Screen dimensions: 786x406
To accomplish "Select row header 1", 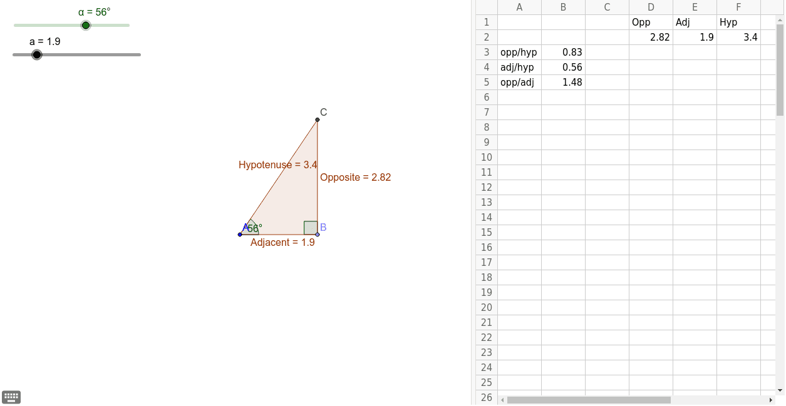I will (487, 23).
